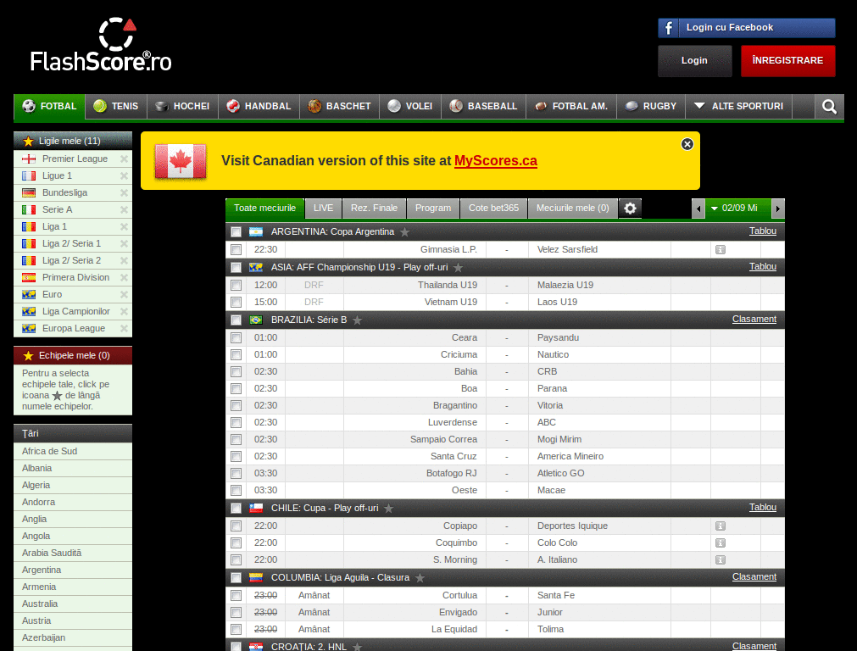Click the info icon next to Gimnasia L.P. match
The image size is (868, 651).
pos(720,249)
